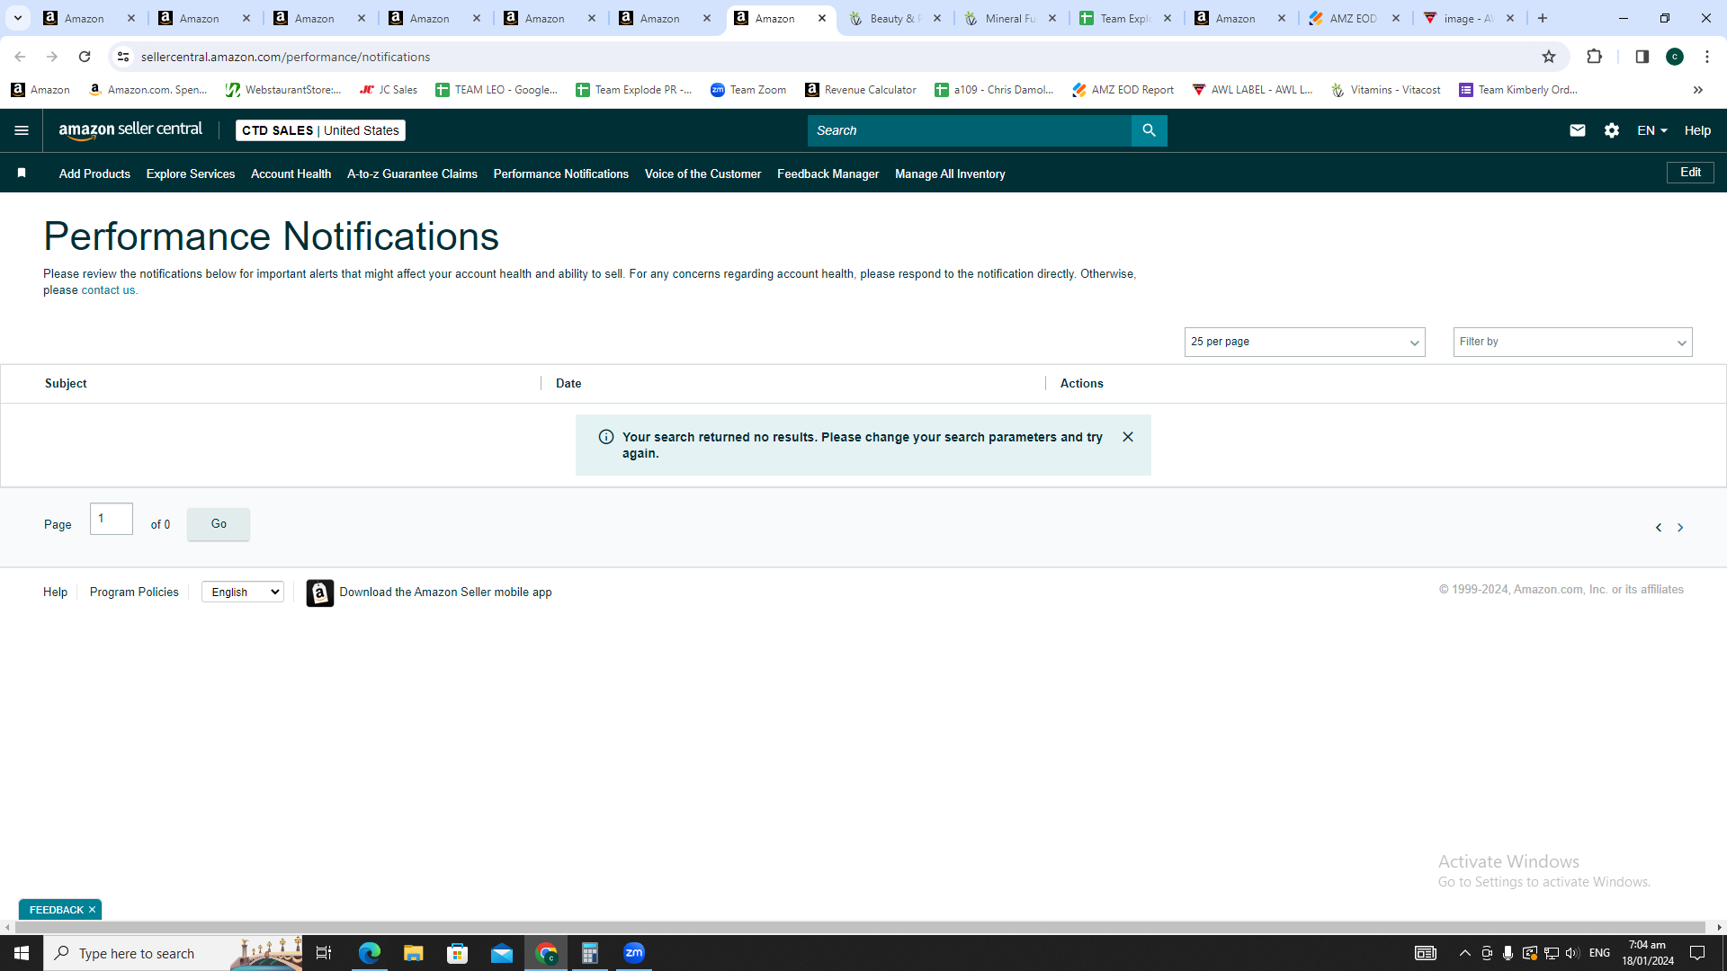Click the bookmark flag icon in nav bar
This screenshot has height=971, width=1727.
[x=22, y=174]
